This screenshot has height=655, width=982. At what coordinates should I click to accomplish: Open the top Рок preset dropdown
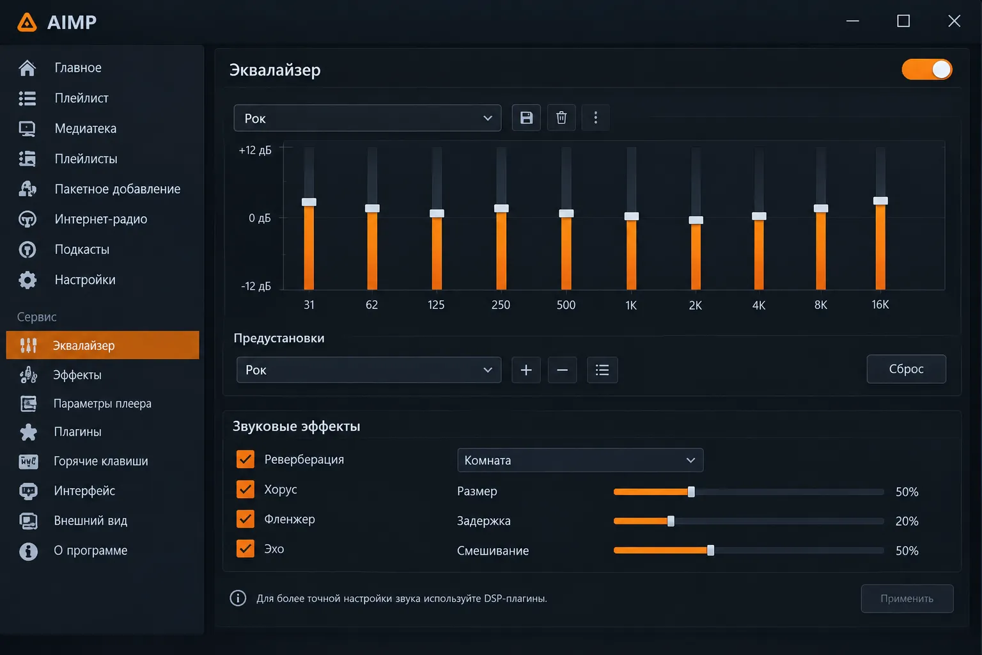[x=368, y=118]
